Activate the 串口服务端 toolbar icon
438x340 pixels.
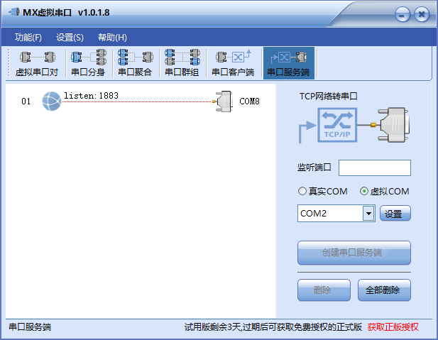point(288,63)
